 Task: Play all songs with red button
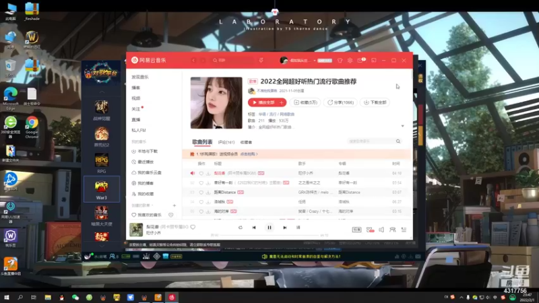click(263, 102)
